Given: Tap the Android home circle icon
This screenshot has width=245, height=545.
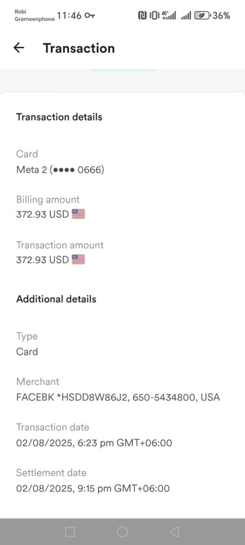Looking at the screenshot, I should pyautogui.click(x=122, y=532).
